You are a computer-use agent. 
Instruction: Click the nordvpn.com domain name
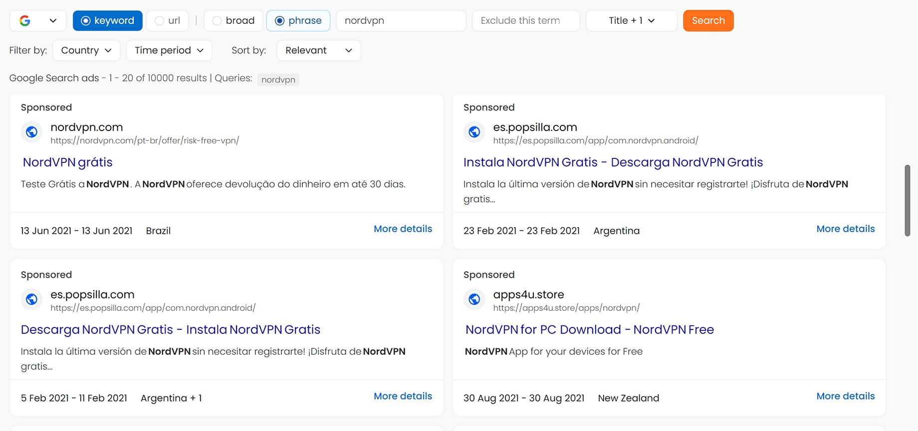pyautogui.click(x=87, y=128)
